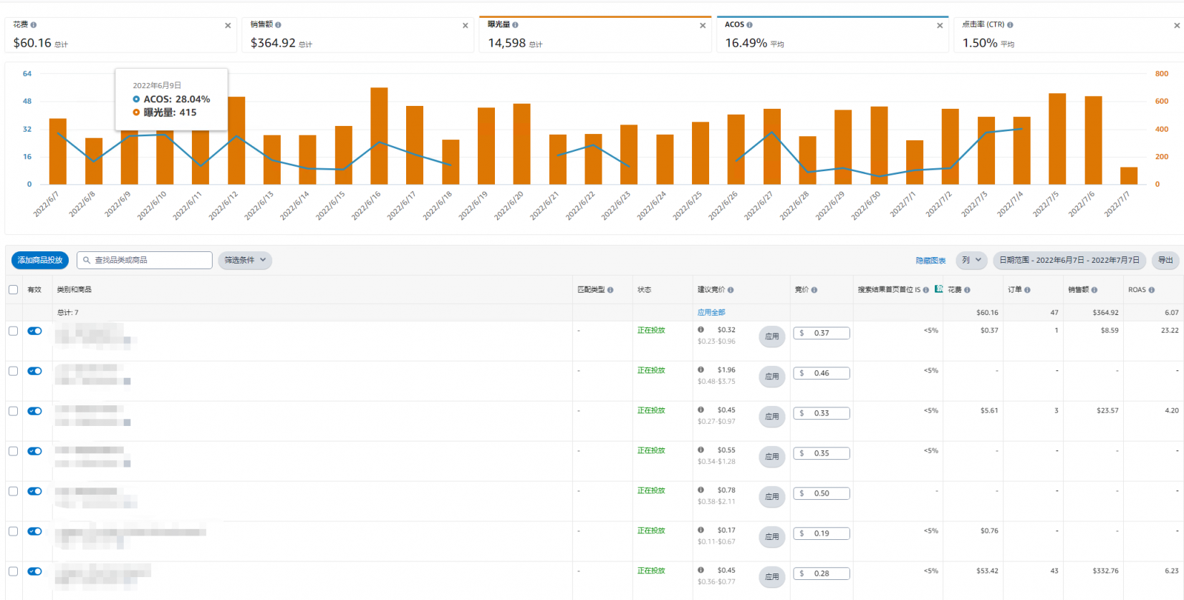
Task: Click the info icon next to 花费 metric card
Action: [34, 25]
